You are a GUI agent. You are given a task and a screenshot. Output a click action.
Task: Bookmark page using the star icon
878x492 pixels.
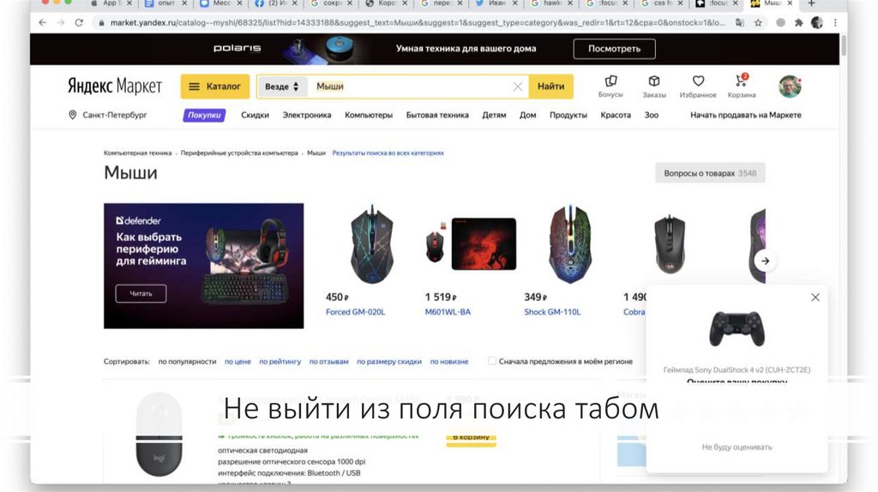pyautogui.click(x=758, y=23)
